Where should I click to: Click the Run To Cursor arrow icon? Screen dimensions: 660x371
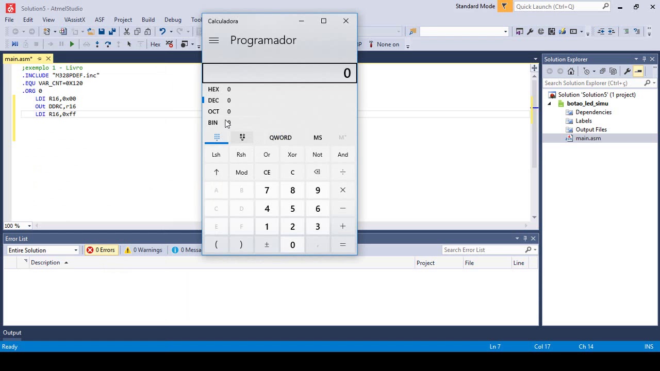click(129, 44)
